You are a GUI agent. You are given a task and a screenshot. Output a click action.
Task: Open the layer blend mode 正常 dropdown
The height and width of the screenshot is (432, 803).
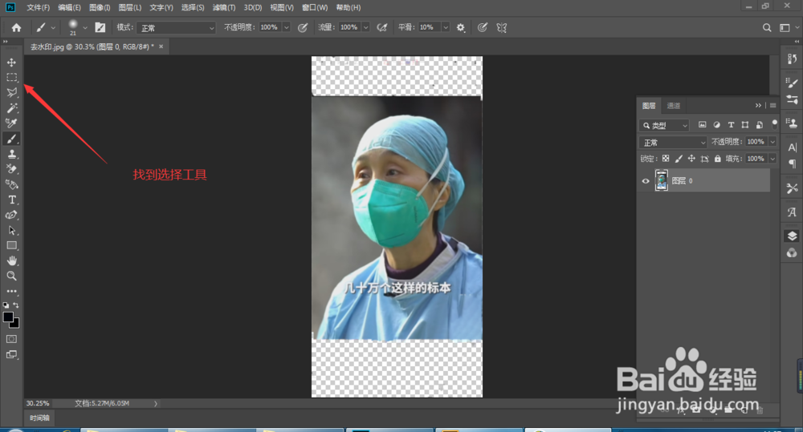tap(673, 142)
